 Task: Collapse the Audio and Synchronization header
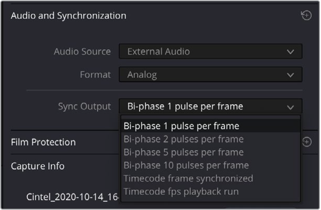pos(69,16)
